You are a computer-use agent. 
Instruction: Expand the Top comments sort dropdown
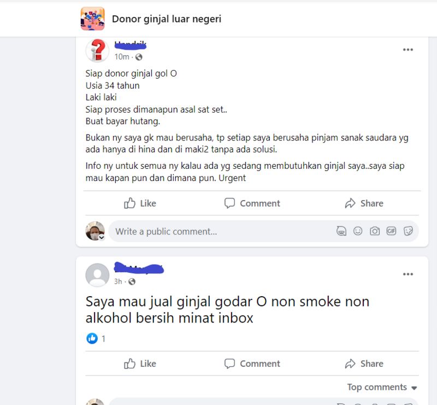(x=382, y=387)
